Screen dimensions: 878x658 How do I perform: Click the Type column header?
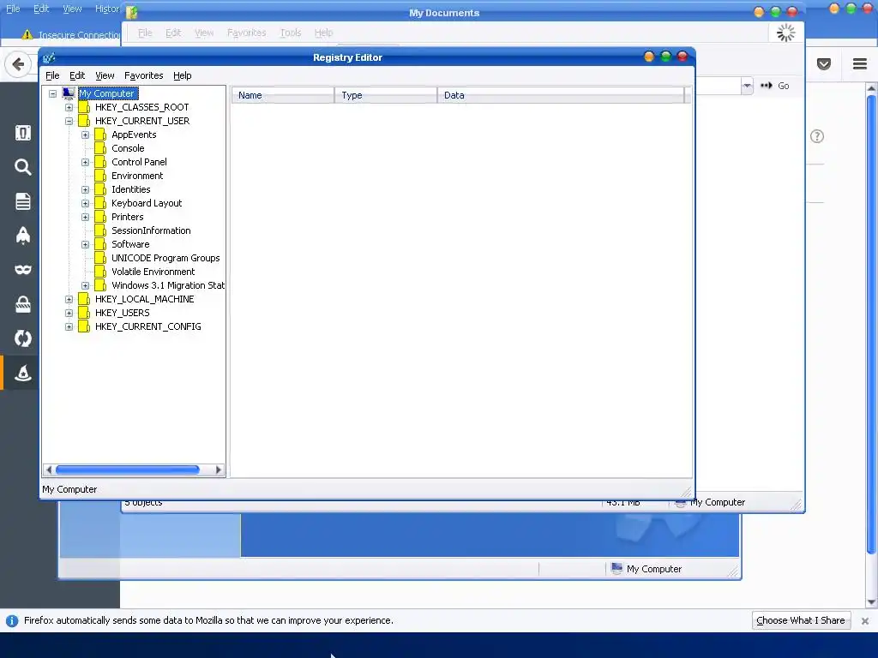tap(386, 95)
